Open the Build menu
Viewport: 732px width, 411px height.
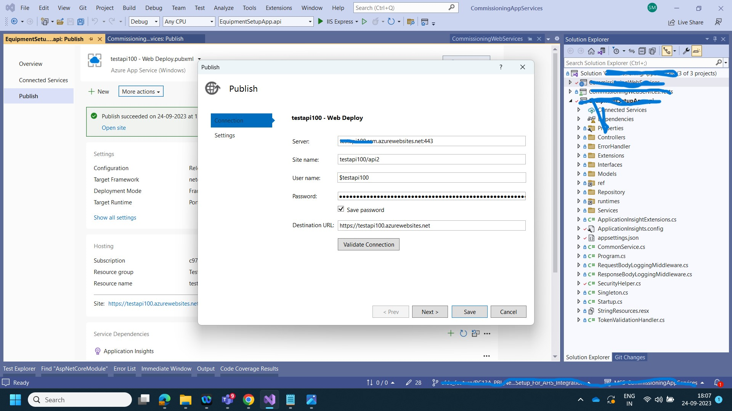[129, 8]
